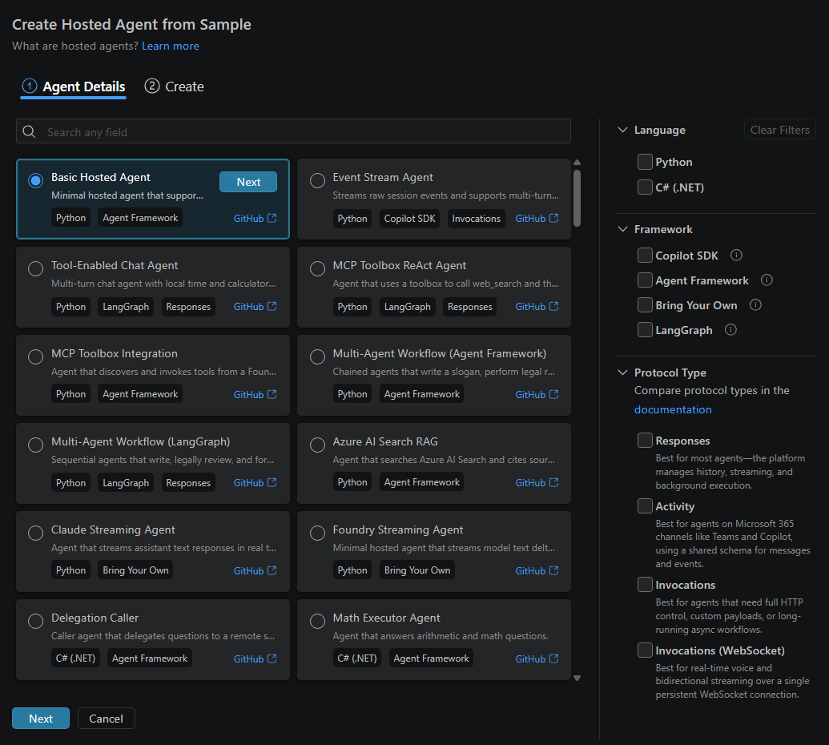Screen dimensions: 829x745
Task: Open the Learn more link
Action: coord(171,46)
